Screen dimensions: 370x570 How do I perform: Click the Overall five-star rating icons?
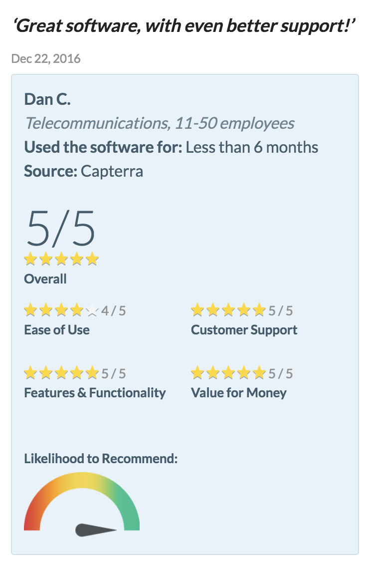click(x=61, y=259)
